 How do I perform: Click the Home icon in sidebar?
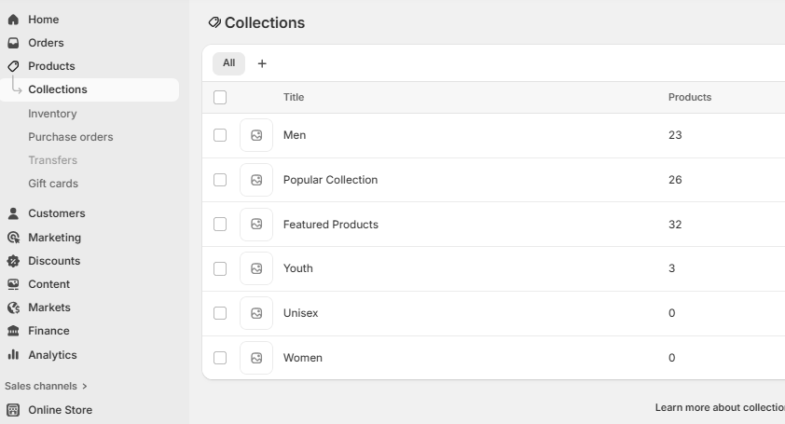tap(13, 20)
